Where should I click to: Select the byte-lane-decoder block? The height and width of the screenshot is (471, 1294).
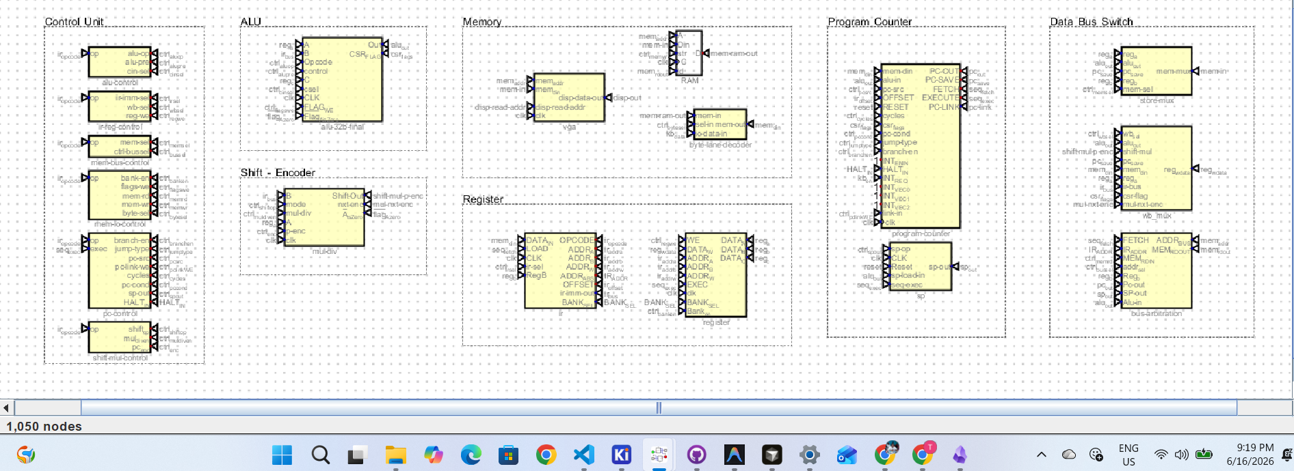720,124
